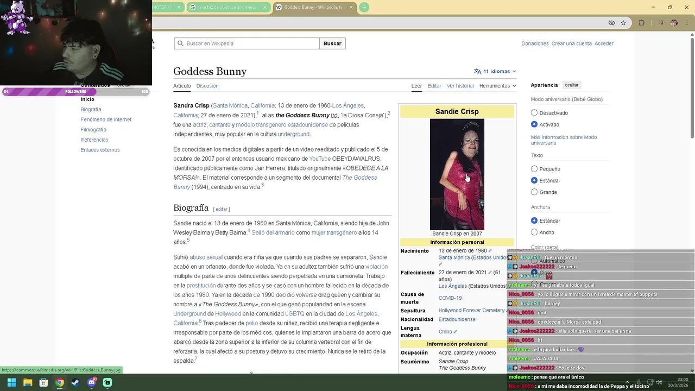Image resolution: width=695 pixels, height=391 pixels.
Task: Open the media control icon in toolbar
Action: coord(661,23)
